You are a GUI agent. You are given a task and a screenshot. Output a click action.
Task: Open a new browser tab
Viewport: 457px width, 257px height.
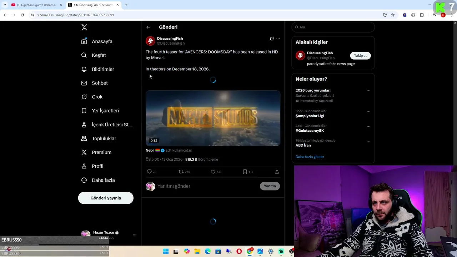pyautogui.click(x=126, y=5)
